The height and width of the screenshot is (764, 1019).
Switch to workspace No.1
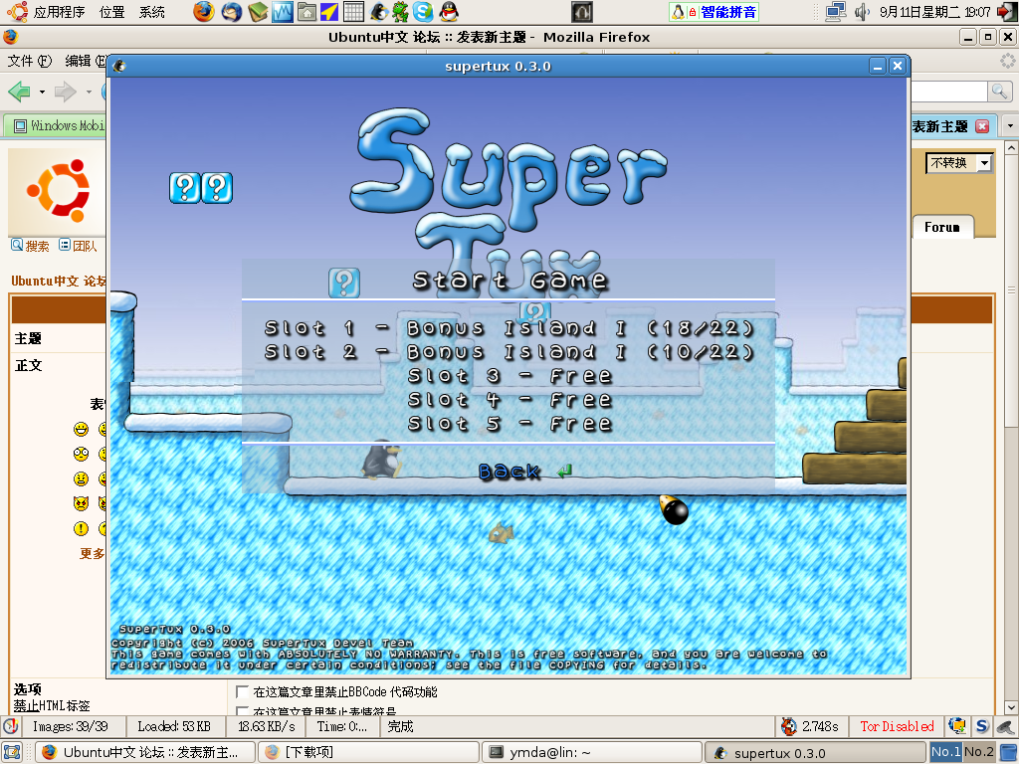[945, 752]
